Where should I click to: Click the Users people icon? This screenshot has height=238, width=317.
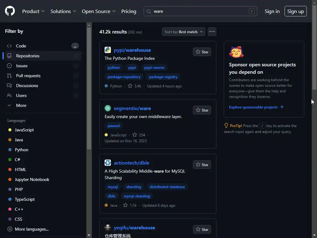[9, 95]
